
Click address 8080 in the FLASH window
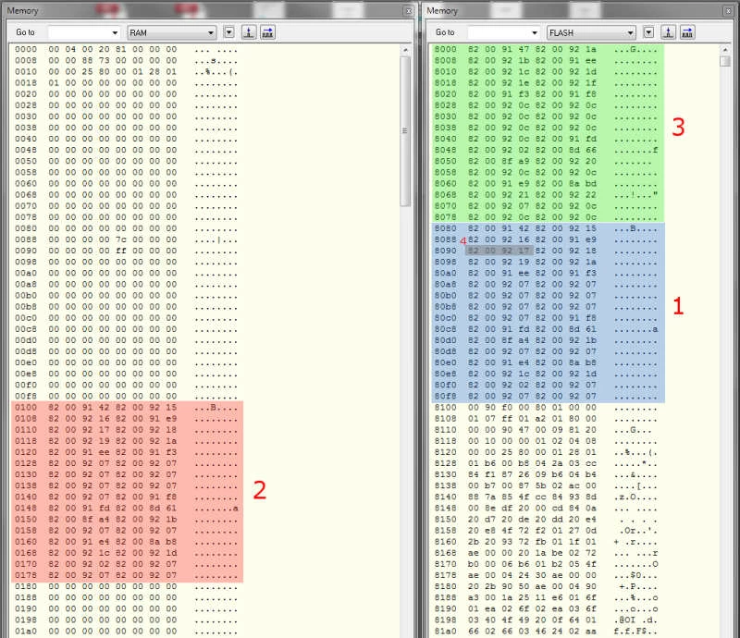coord(445,228)
